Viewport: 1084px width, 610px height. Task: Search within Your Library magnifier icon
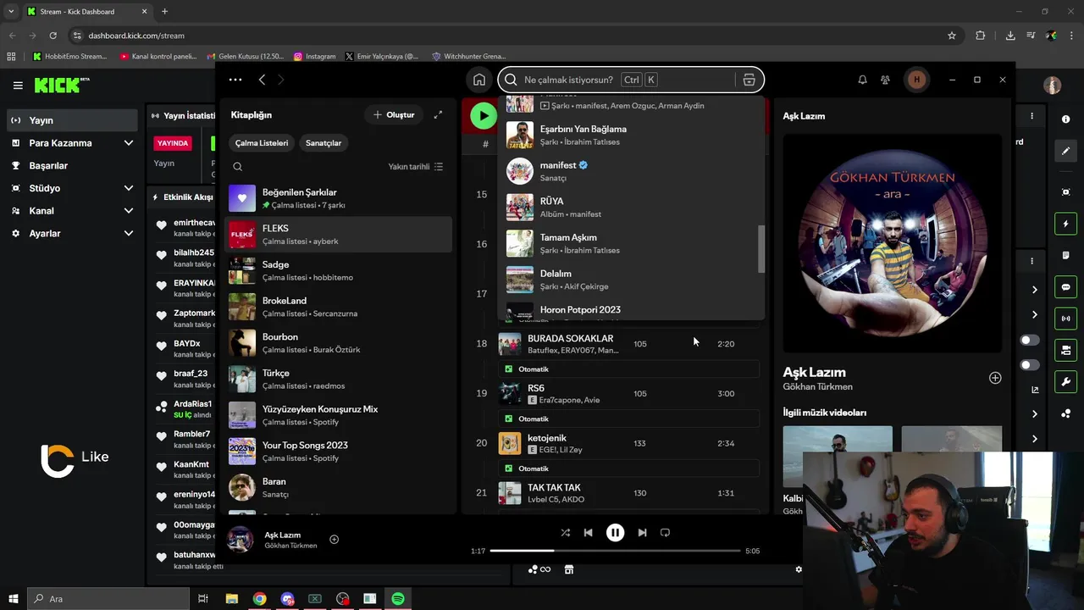pyautogui.click(x=238, y=167)
